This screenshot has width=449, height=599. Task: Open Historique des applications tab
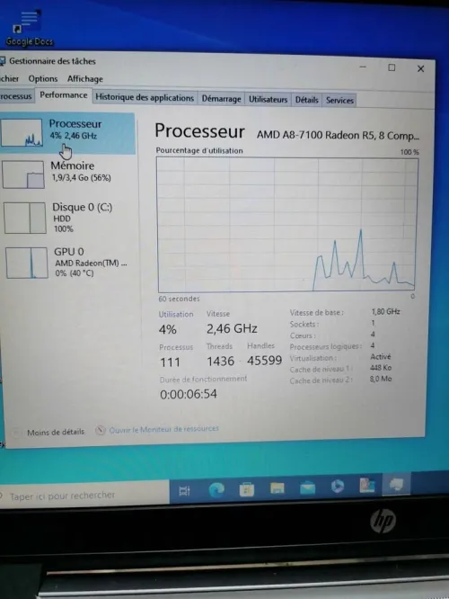[x=145, y=97]
